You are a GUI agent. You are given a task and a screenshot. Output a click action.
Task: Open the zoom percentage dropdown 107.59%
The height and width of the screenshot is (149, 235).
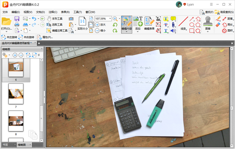click(110, 19)
